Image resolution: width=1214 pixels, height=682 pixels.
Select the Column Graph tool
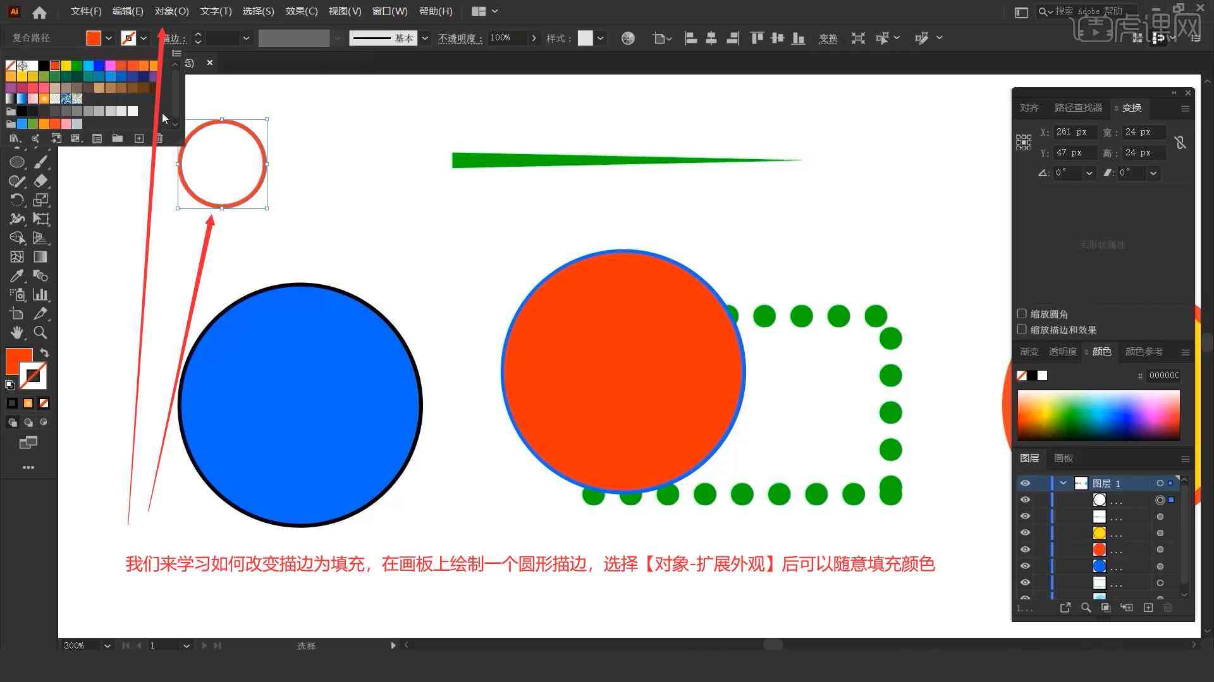[x=40, y=295]
